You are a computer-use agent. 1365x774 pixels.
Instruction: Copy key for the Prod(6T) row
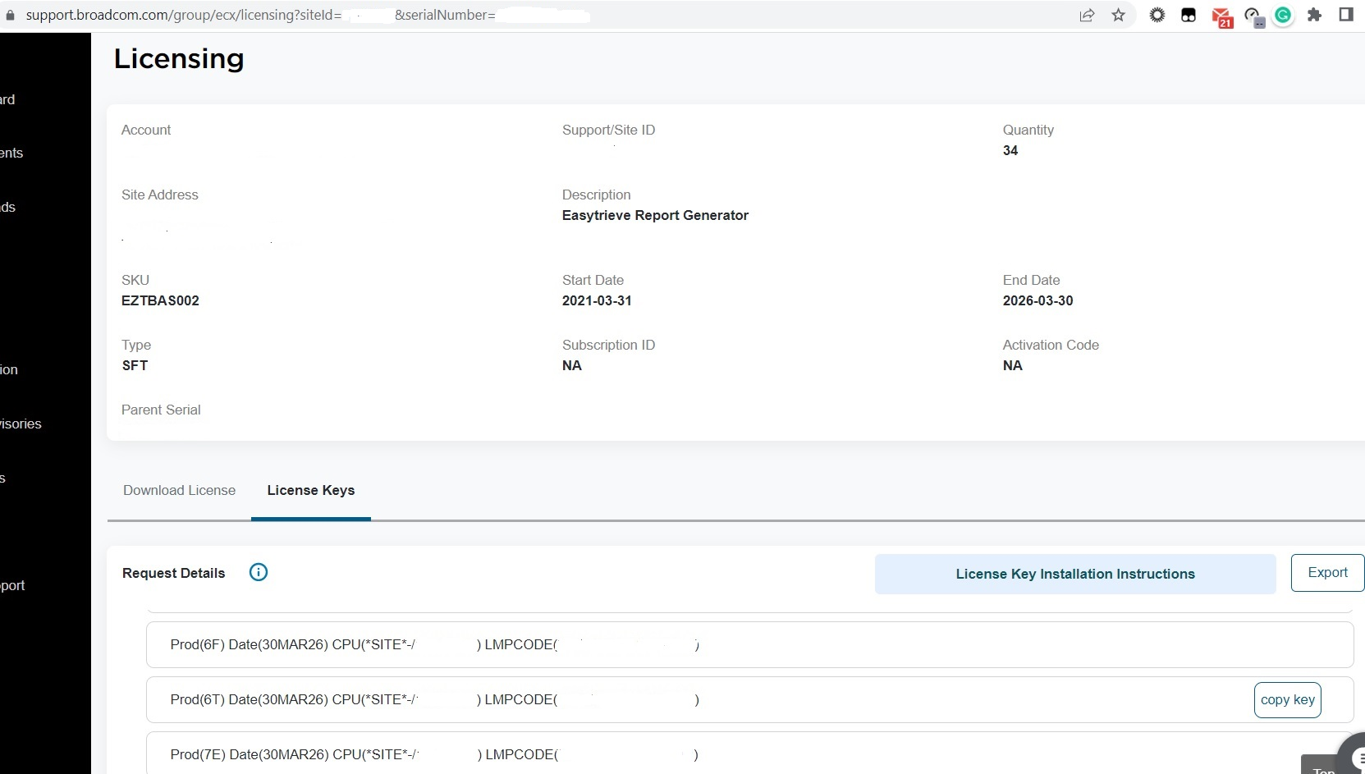click(1287, 699)
